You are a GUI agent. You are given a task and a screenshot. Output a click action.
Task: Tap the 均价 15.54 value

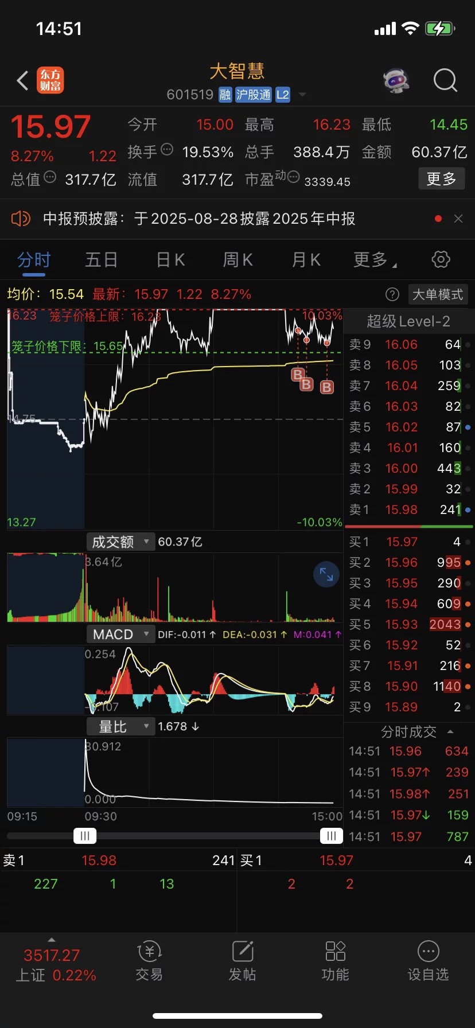click(67, 294)
